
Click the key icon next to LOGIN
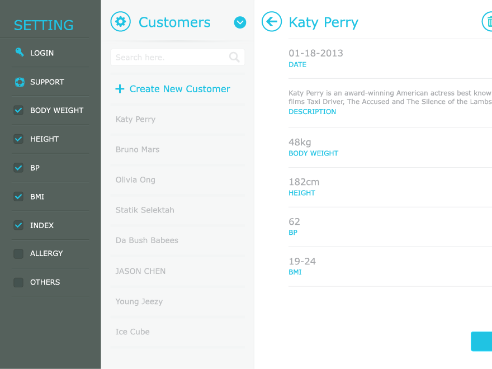tap(20, 53)
